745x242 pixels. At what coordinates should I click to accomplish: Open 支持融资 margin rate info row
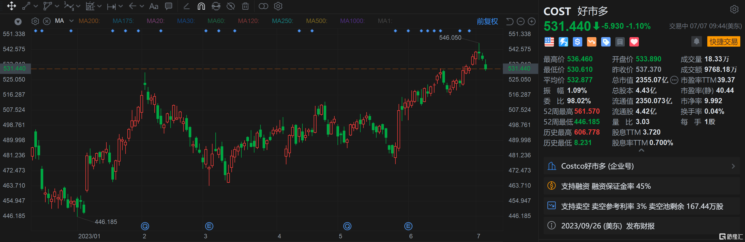tap(641, 186)
